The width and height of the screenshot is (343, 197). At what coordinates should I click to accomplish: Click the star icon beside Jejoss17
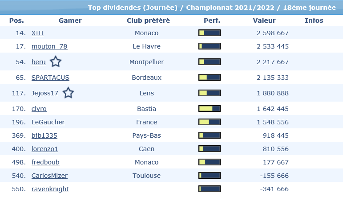point(68,93)
